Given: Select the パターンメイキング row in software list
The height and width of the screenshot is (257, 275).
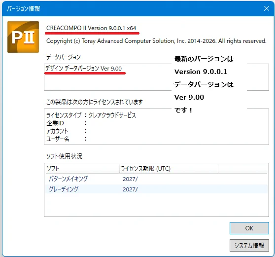Looking at the screenshot, I should pos(156,179).
